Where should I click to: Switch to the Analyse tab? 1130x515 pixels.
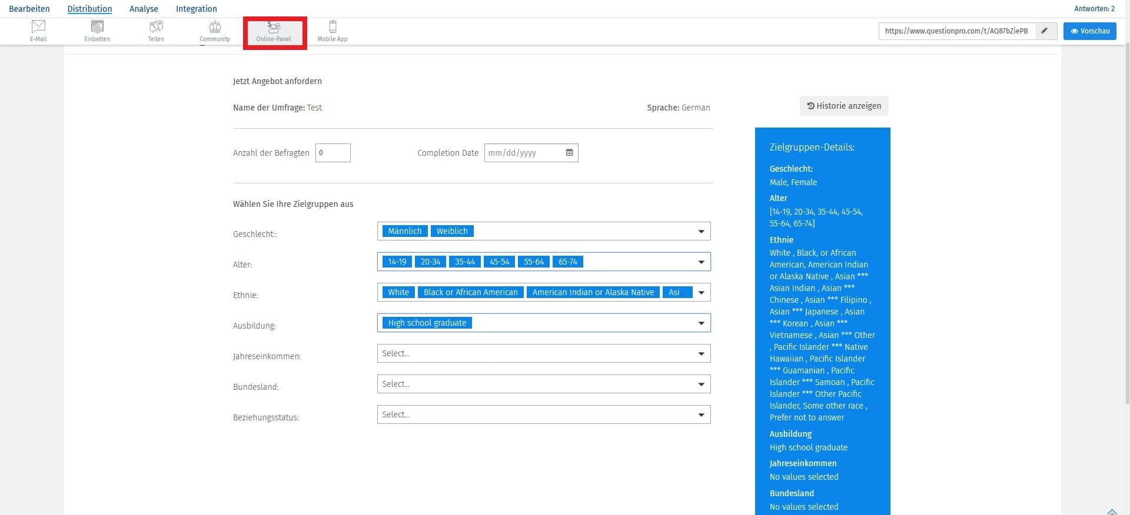pyautogui.click(x=144, y=9)
